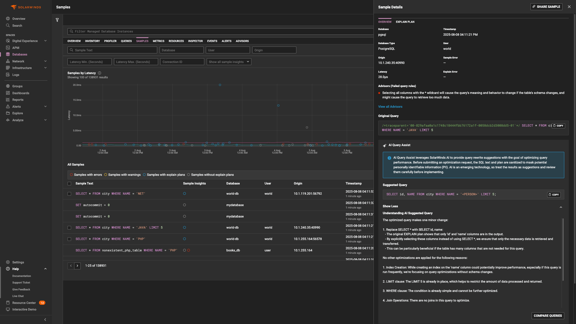Click the info icon beside Samples by Latency
The image size is (576, 324).
coord(100,73)
